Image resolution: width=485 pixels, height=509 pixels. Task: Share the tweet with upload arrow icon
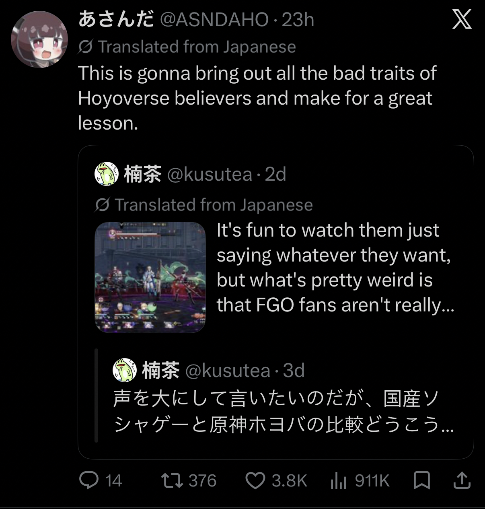tap(462, 480)
